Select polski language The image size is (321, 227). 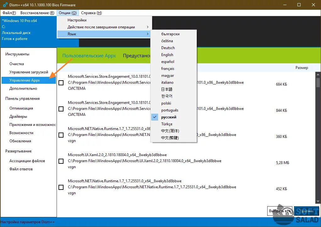pyautogui.click(x=174, y=103)
